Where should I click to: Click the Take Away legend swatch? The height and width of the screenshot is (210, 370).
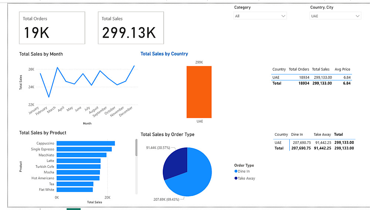(x=236, y=178)
